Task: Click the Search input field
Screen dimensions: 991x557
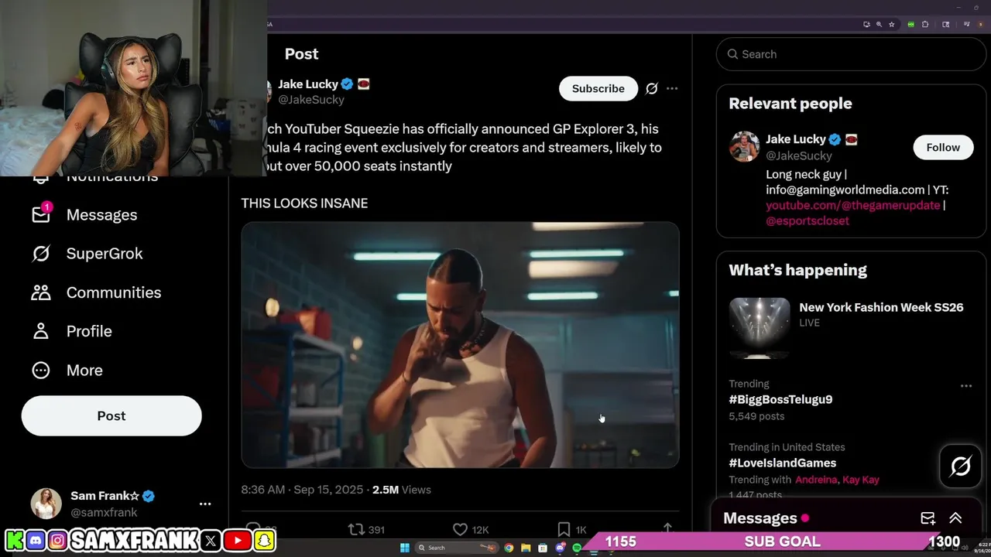Action: pos(850,54)
